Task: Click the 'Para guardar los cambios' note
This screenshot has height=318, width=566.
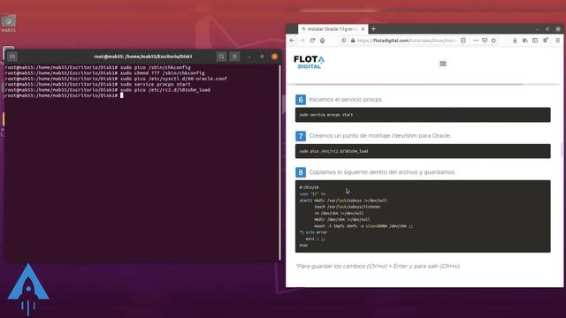Action: tap(378, 266)
